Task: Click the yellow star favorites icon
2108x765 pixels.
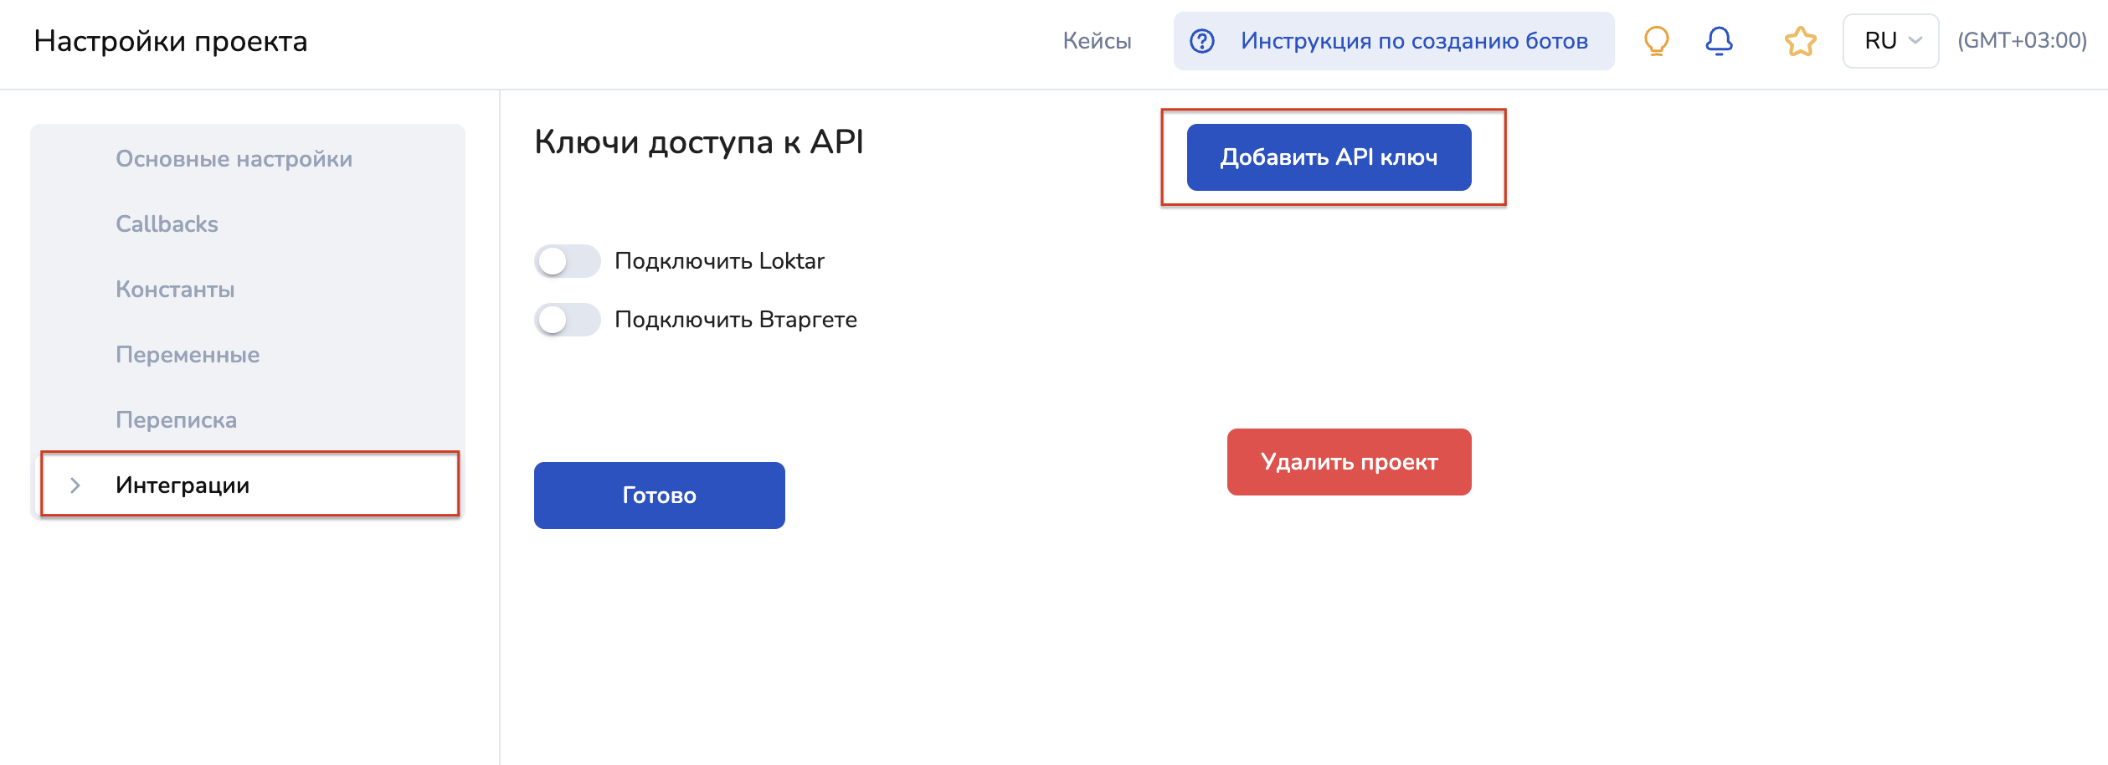Action: tap(1800, 41)
